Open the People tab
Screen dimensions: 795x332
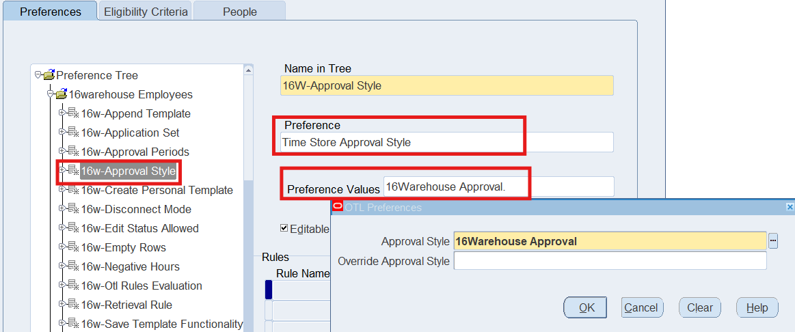239,12
